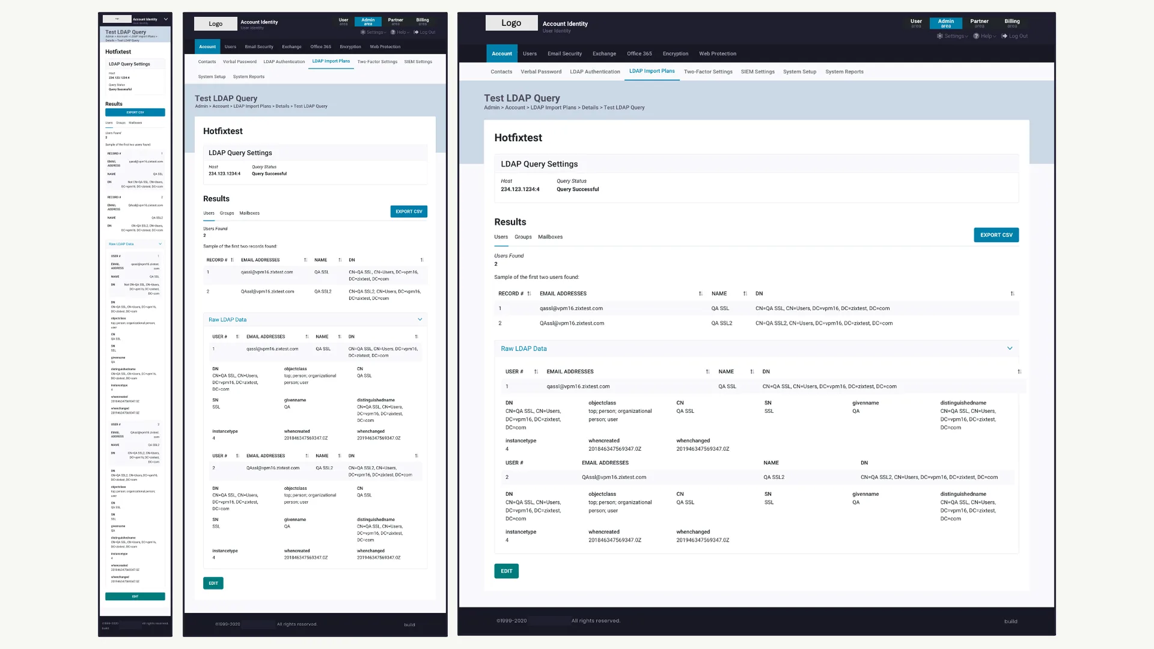The width and height of the screenshot is (1154, 649).
Task: Switch to Partner area in desktop header
Action: 979,23
